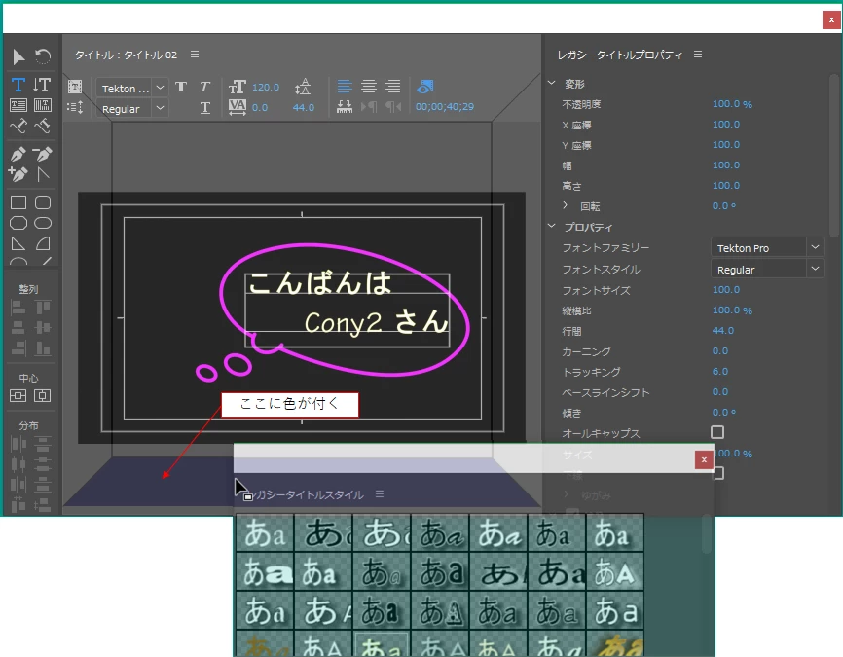
Task: Select the Delete Anchor Point tool
Action: click(43, 154)
